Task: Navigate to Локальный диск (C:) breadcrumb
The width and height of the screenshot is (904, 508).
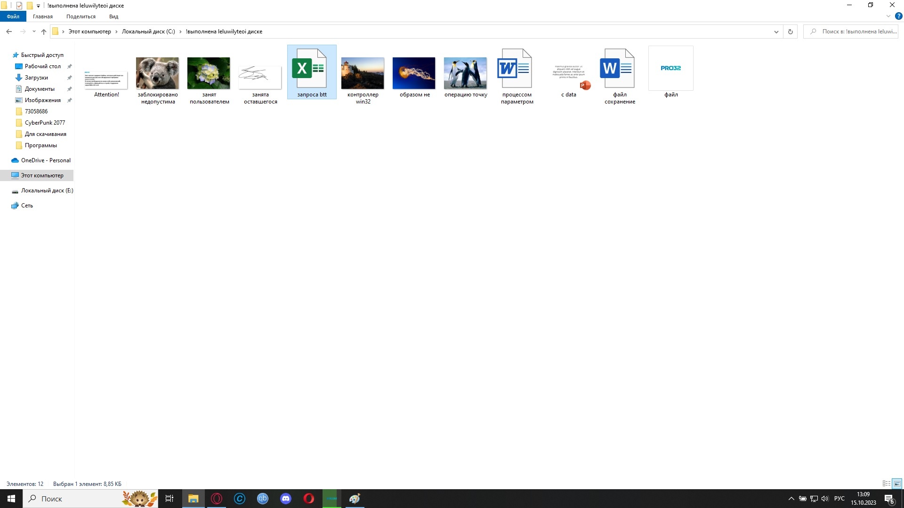Action: [x=148, y=32]
